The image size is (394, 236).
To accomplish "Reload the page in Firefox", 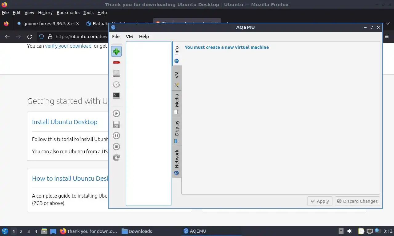I will [30, 37].
